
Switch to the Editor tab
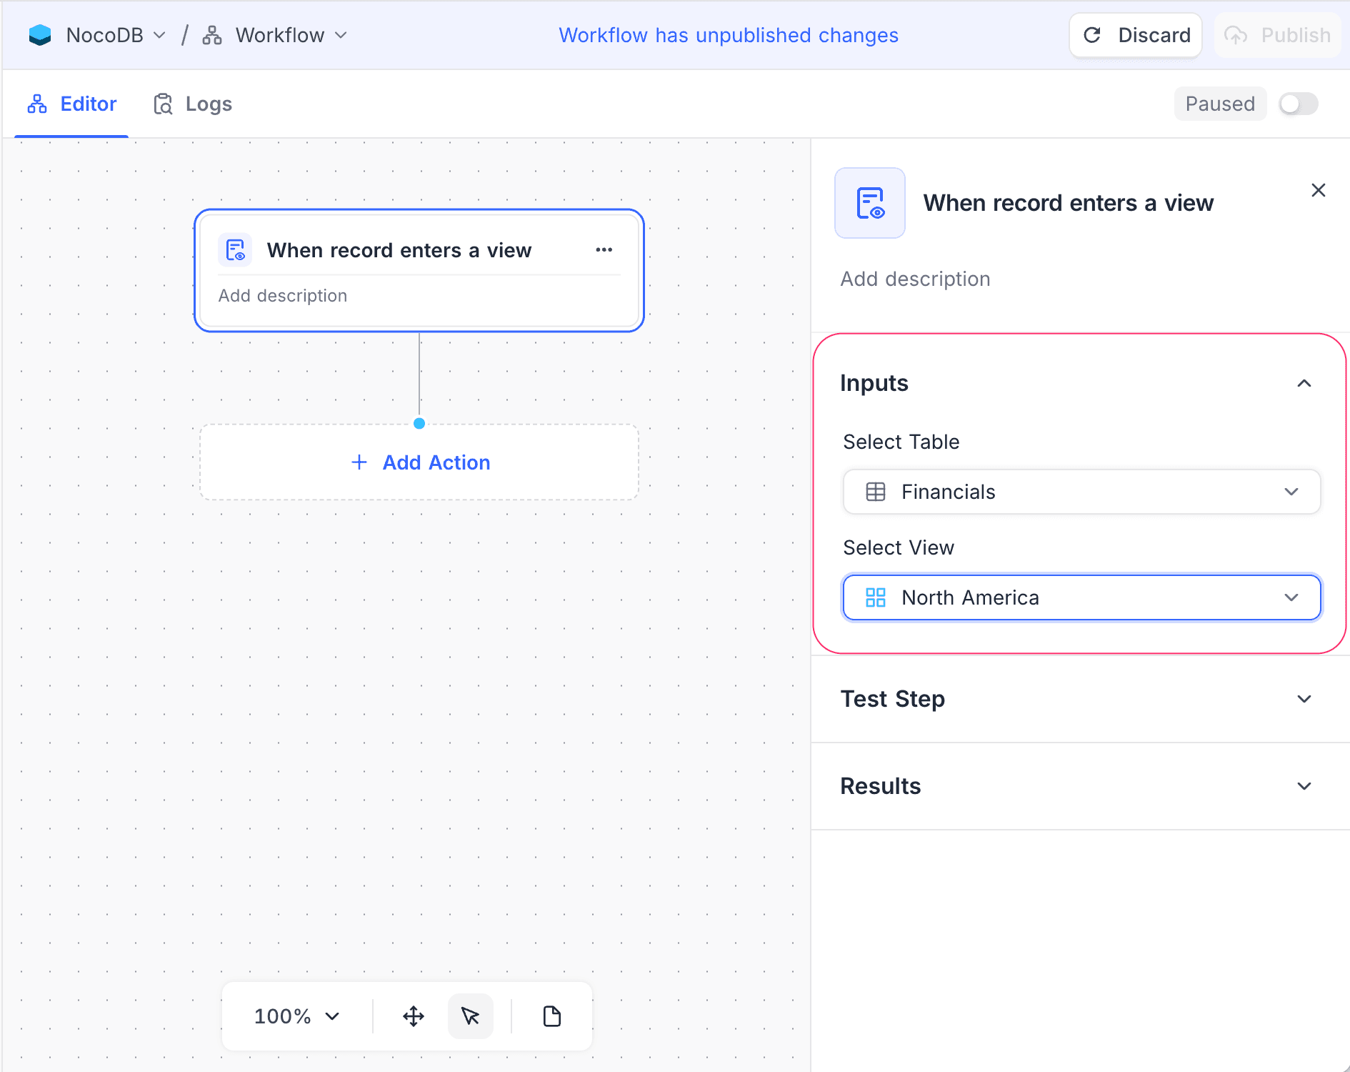pyautogui.click(x=71, y=104)
